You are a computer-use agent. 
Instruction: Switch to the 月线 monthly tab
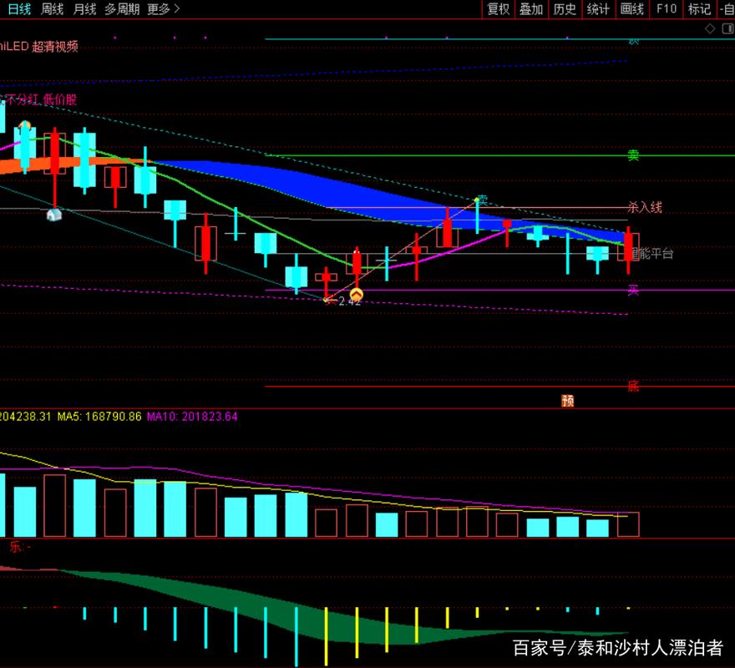[84, 9]
